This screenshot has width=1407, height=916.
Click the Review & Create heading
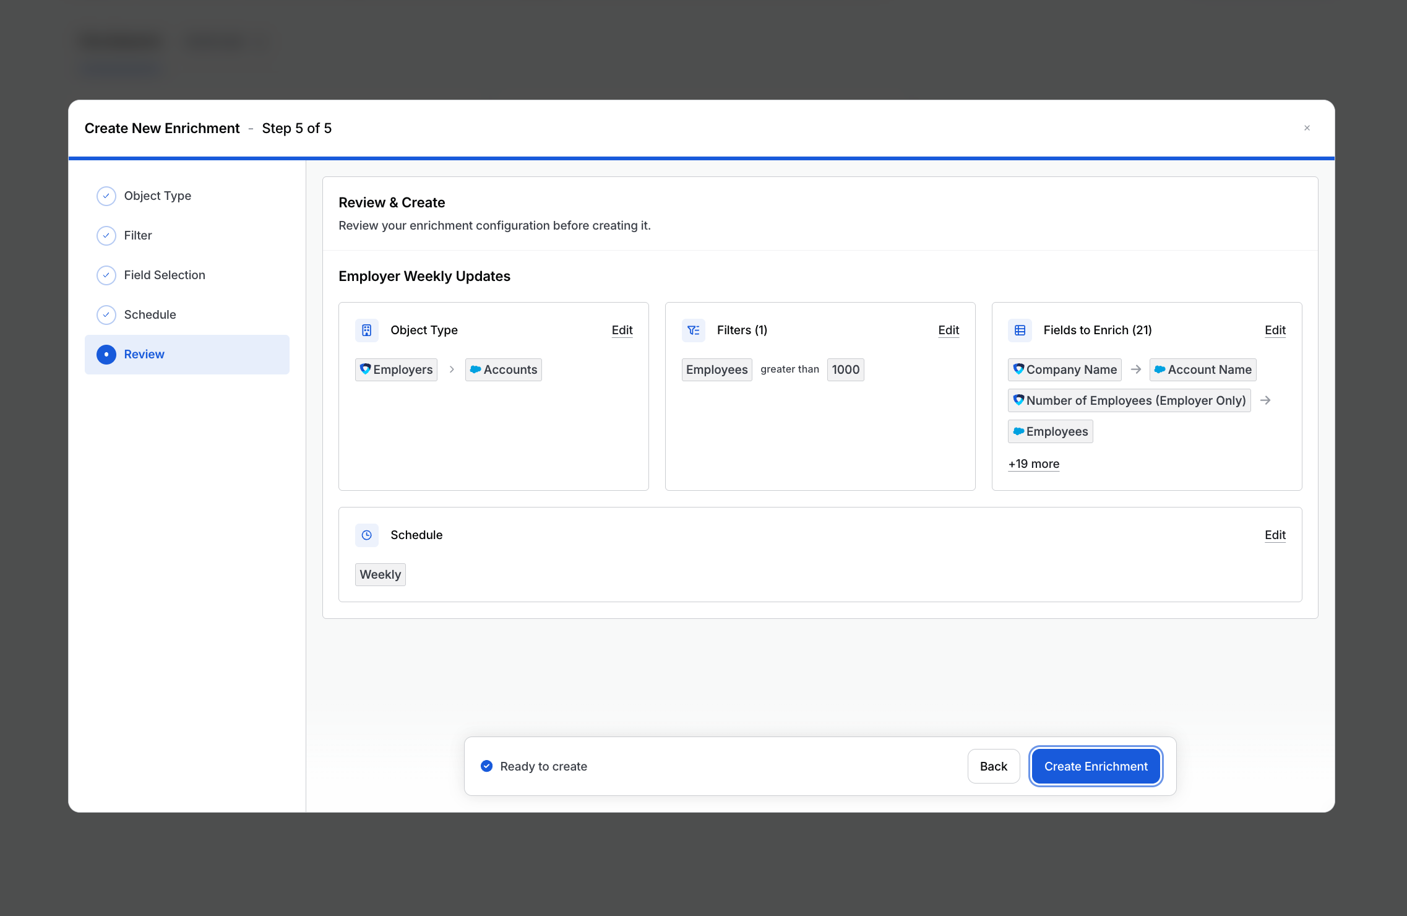click(x=392, y=203)
